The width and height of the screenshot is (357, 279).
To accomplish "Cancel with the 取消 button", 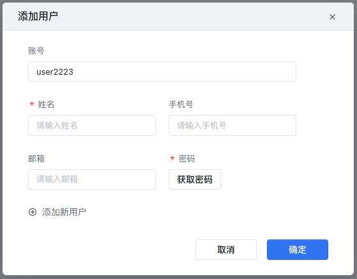I will [226, 250].
